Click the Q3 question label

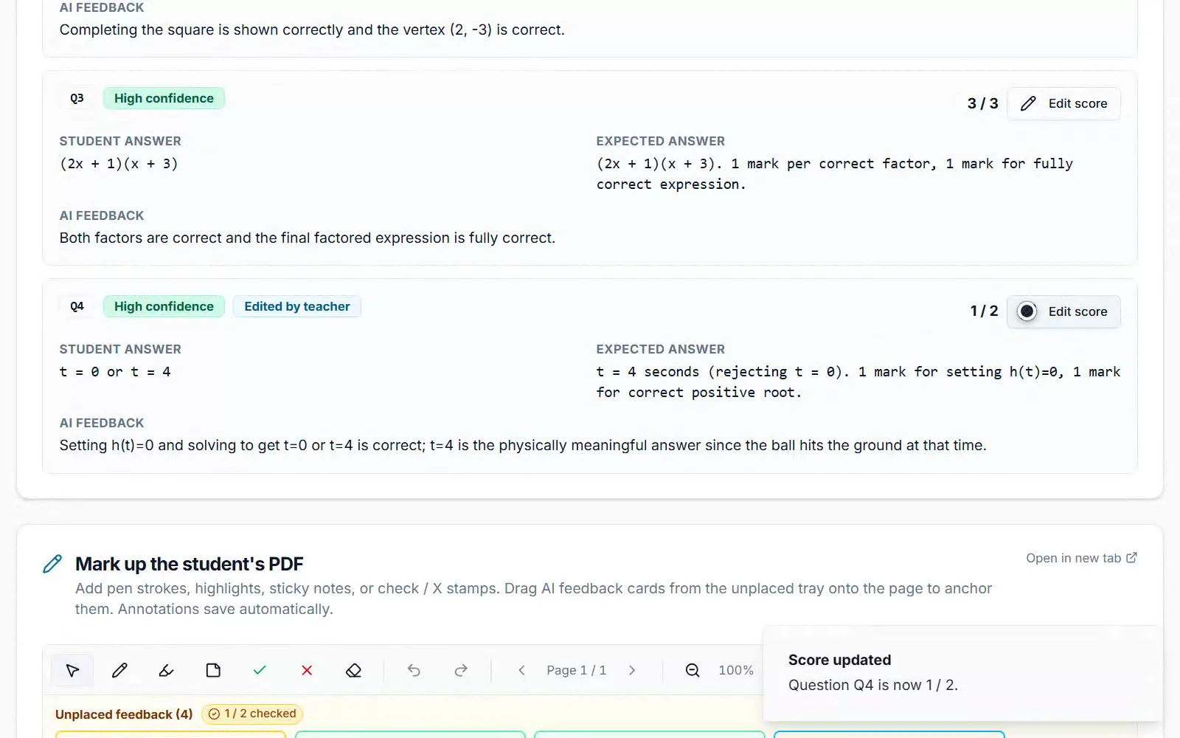pos(77,98)
